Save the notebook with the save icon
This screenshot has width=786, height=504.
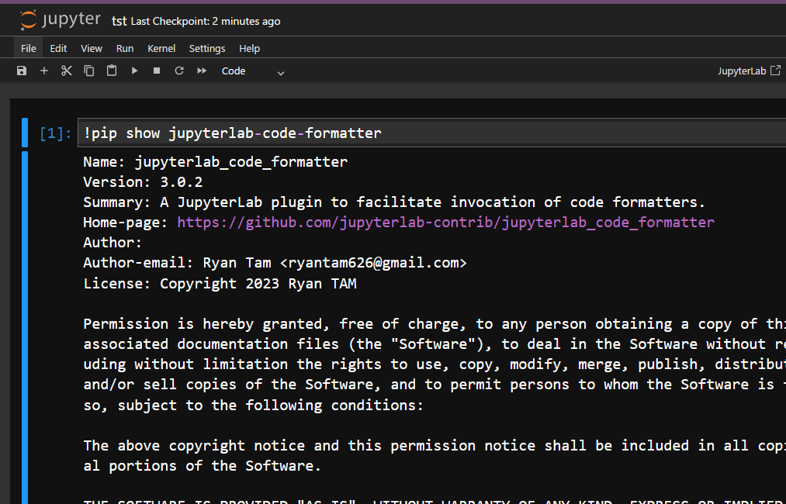coord(22,71)
